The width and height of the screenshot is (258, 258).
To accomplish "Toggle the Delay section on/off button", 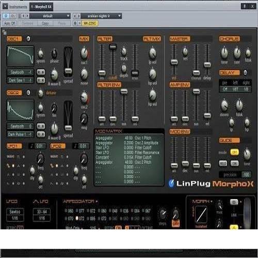I will click(245, 73).
